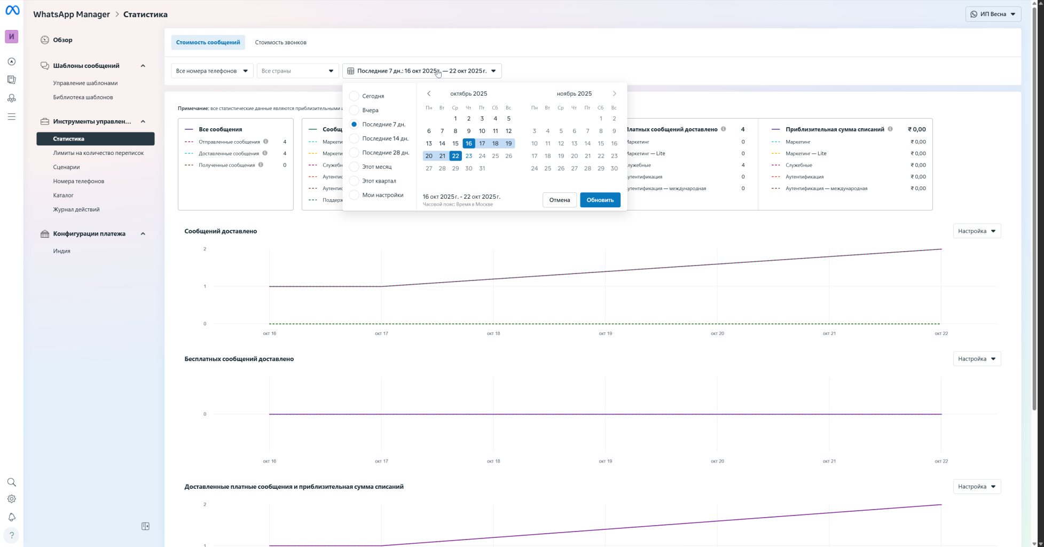Collapse the Шаблоны сообщений section
Viewport: 1044px width, 547px height.
pyautogui.click(x=143, y=66)
